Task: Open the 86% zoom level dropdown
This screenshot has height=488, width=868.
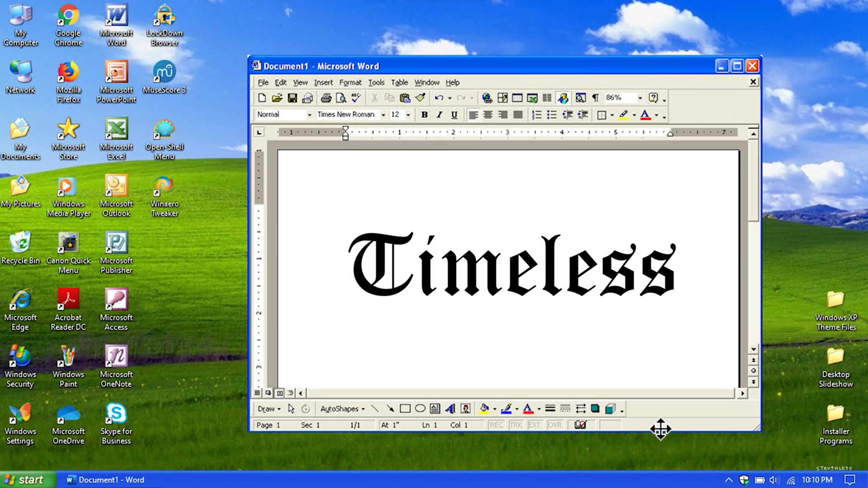Action: coord(640,98)
